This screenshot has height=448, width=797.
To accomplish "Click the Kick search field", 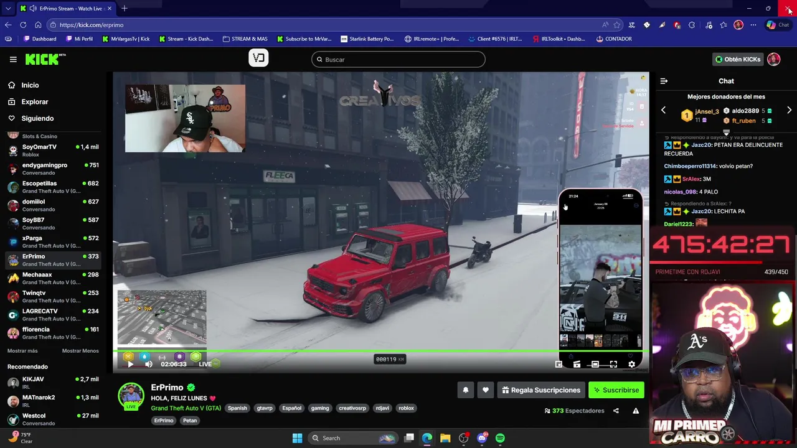I will pos(398,59).
